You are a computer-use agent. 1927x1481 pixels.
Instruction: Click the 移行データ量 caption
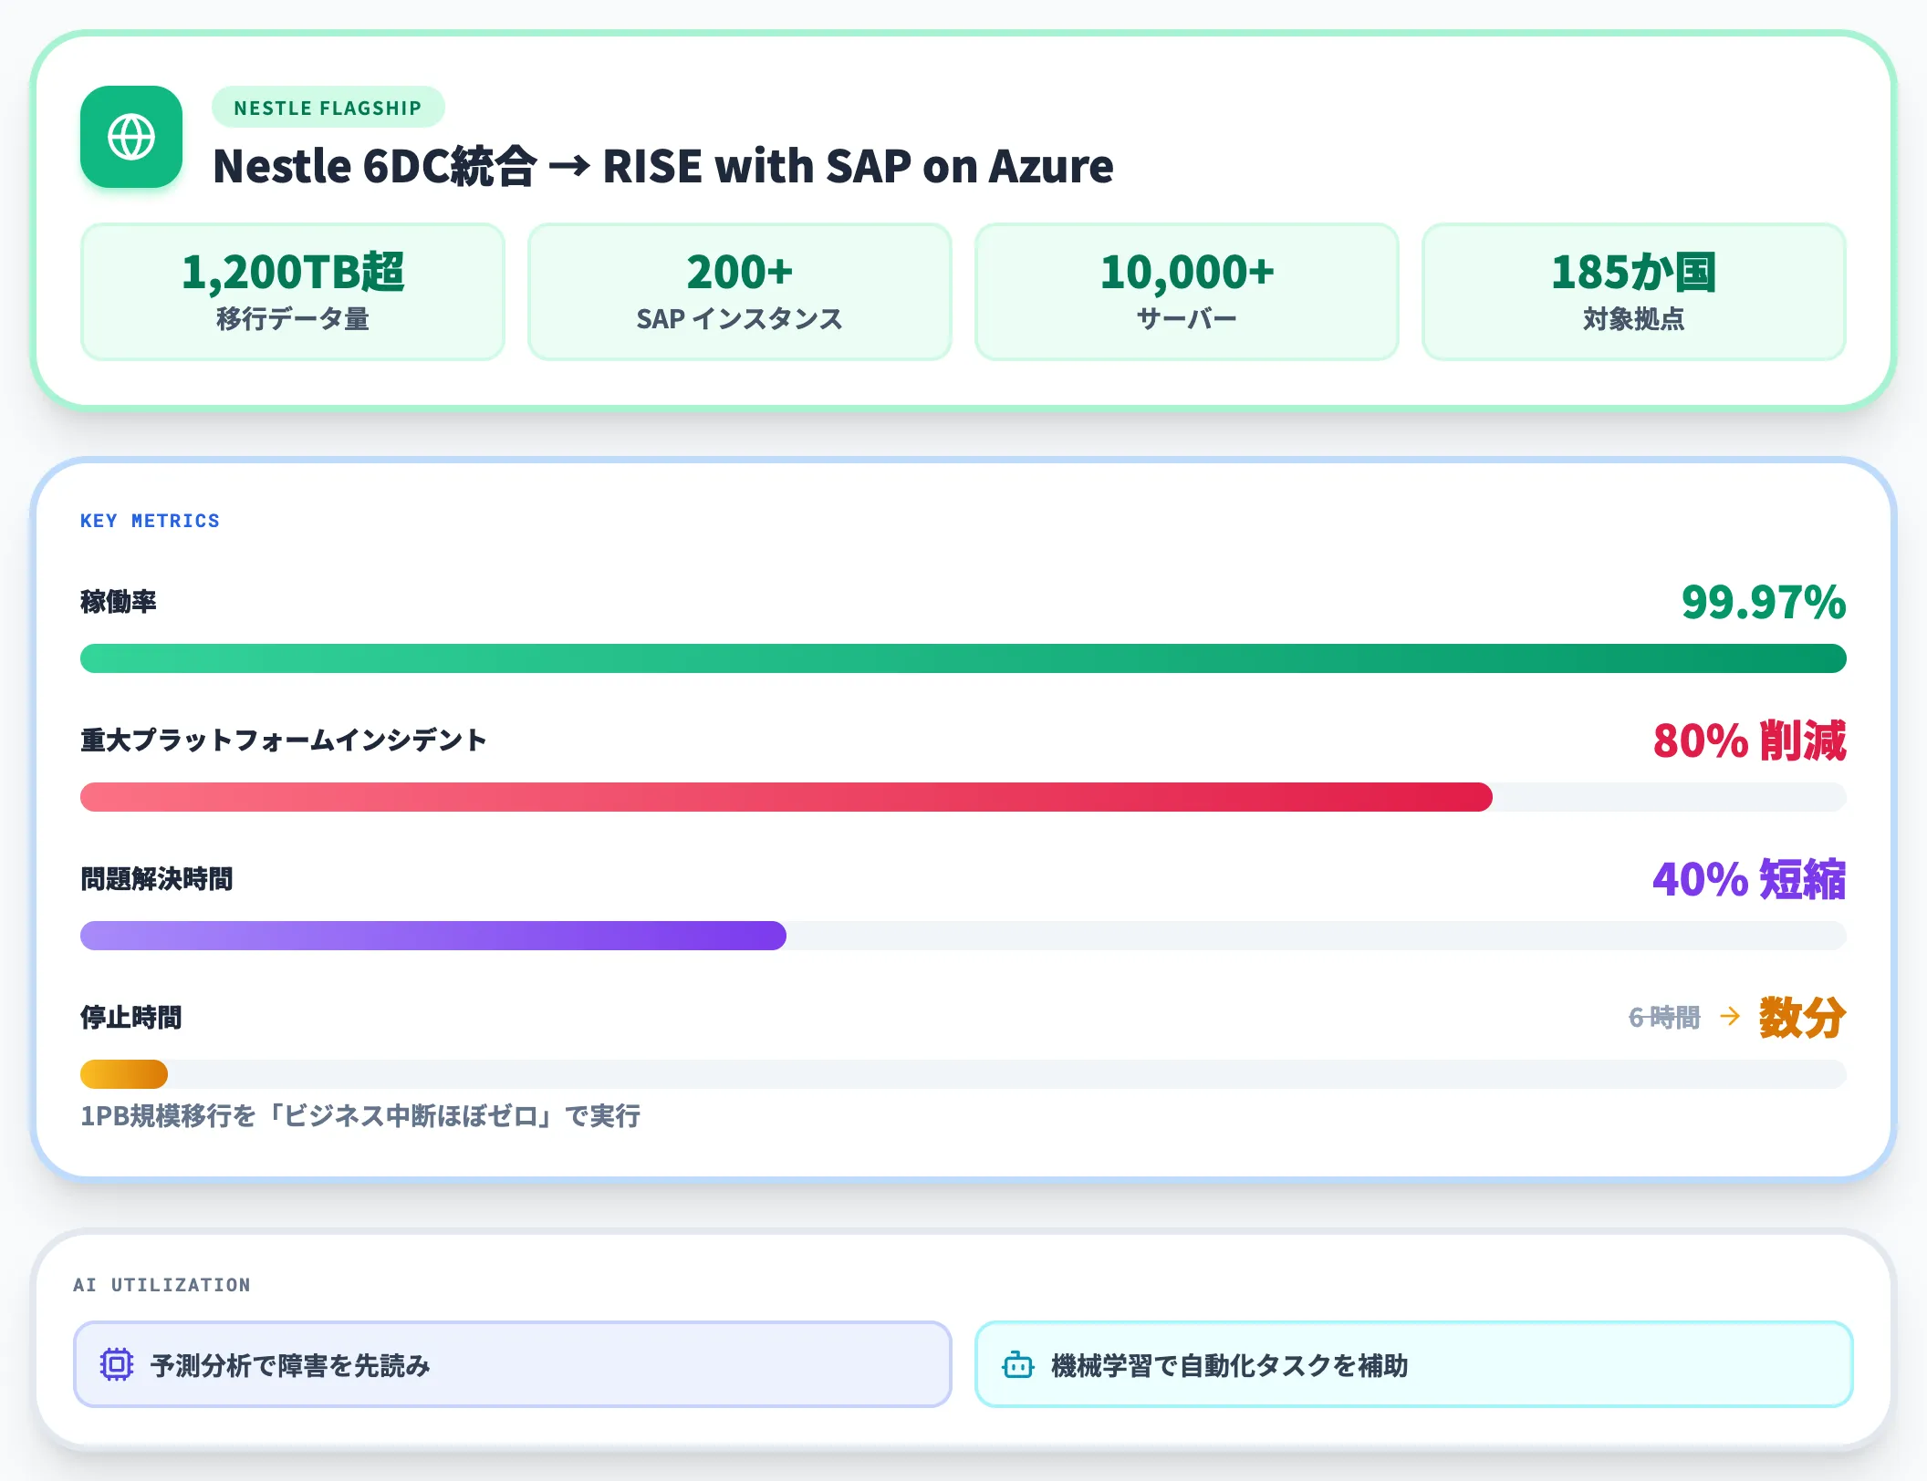pyautogui.click(x=293, y=319)
